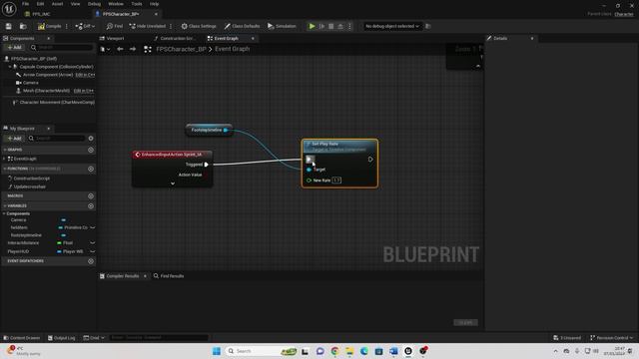
Task: Open the Tools menu
Action: point(137,4)
